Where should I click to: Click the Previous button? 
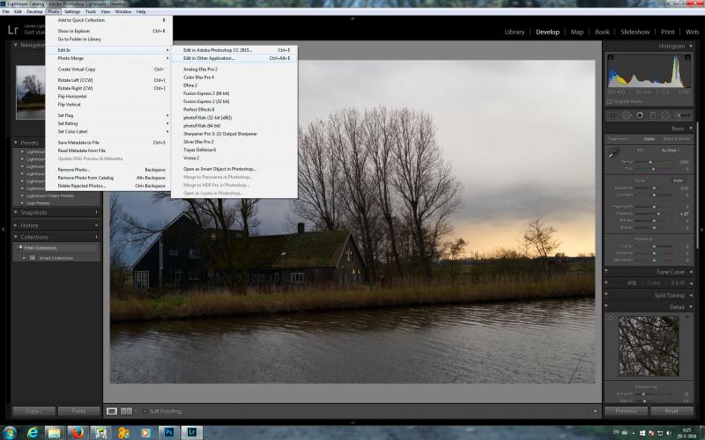click(626, 411)
